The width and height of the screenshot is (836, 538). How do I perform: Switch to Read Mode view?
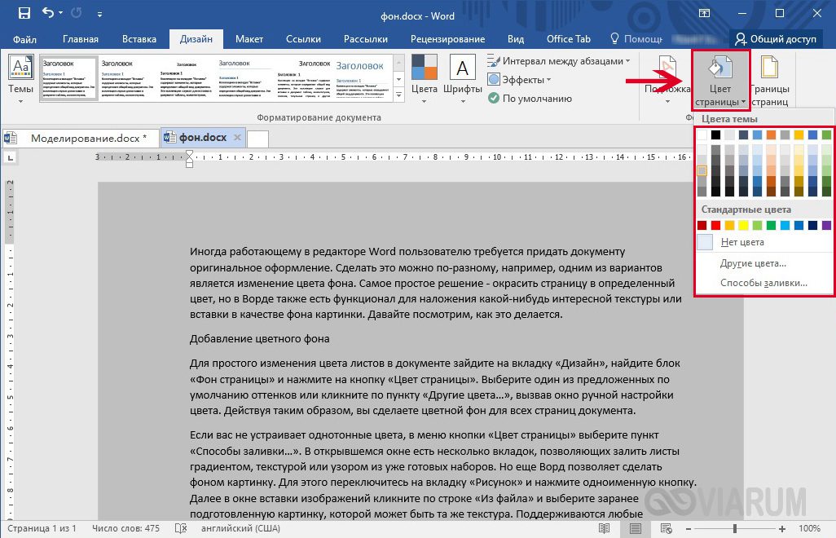tap(604, 528)
